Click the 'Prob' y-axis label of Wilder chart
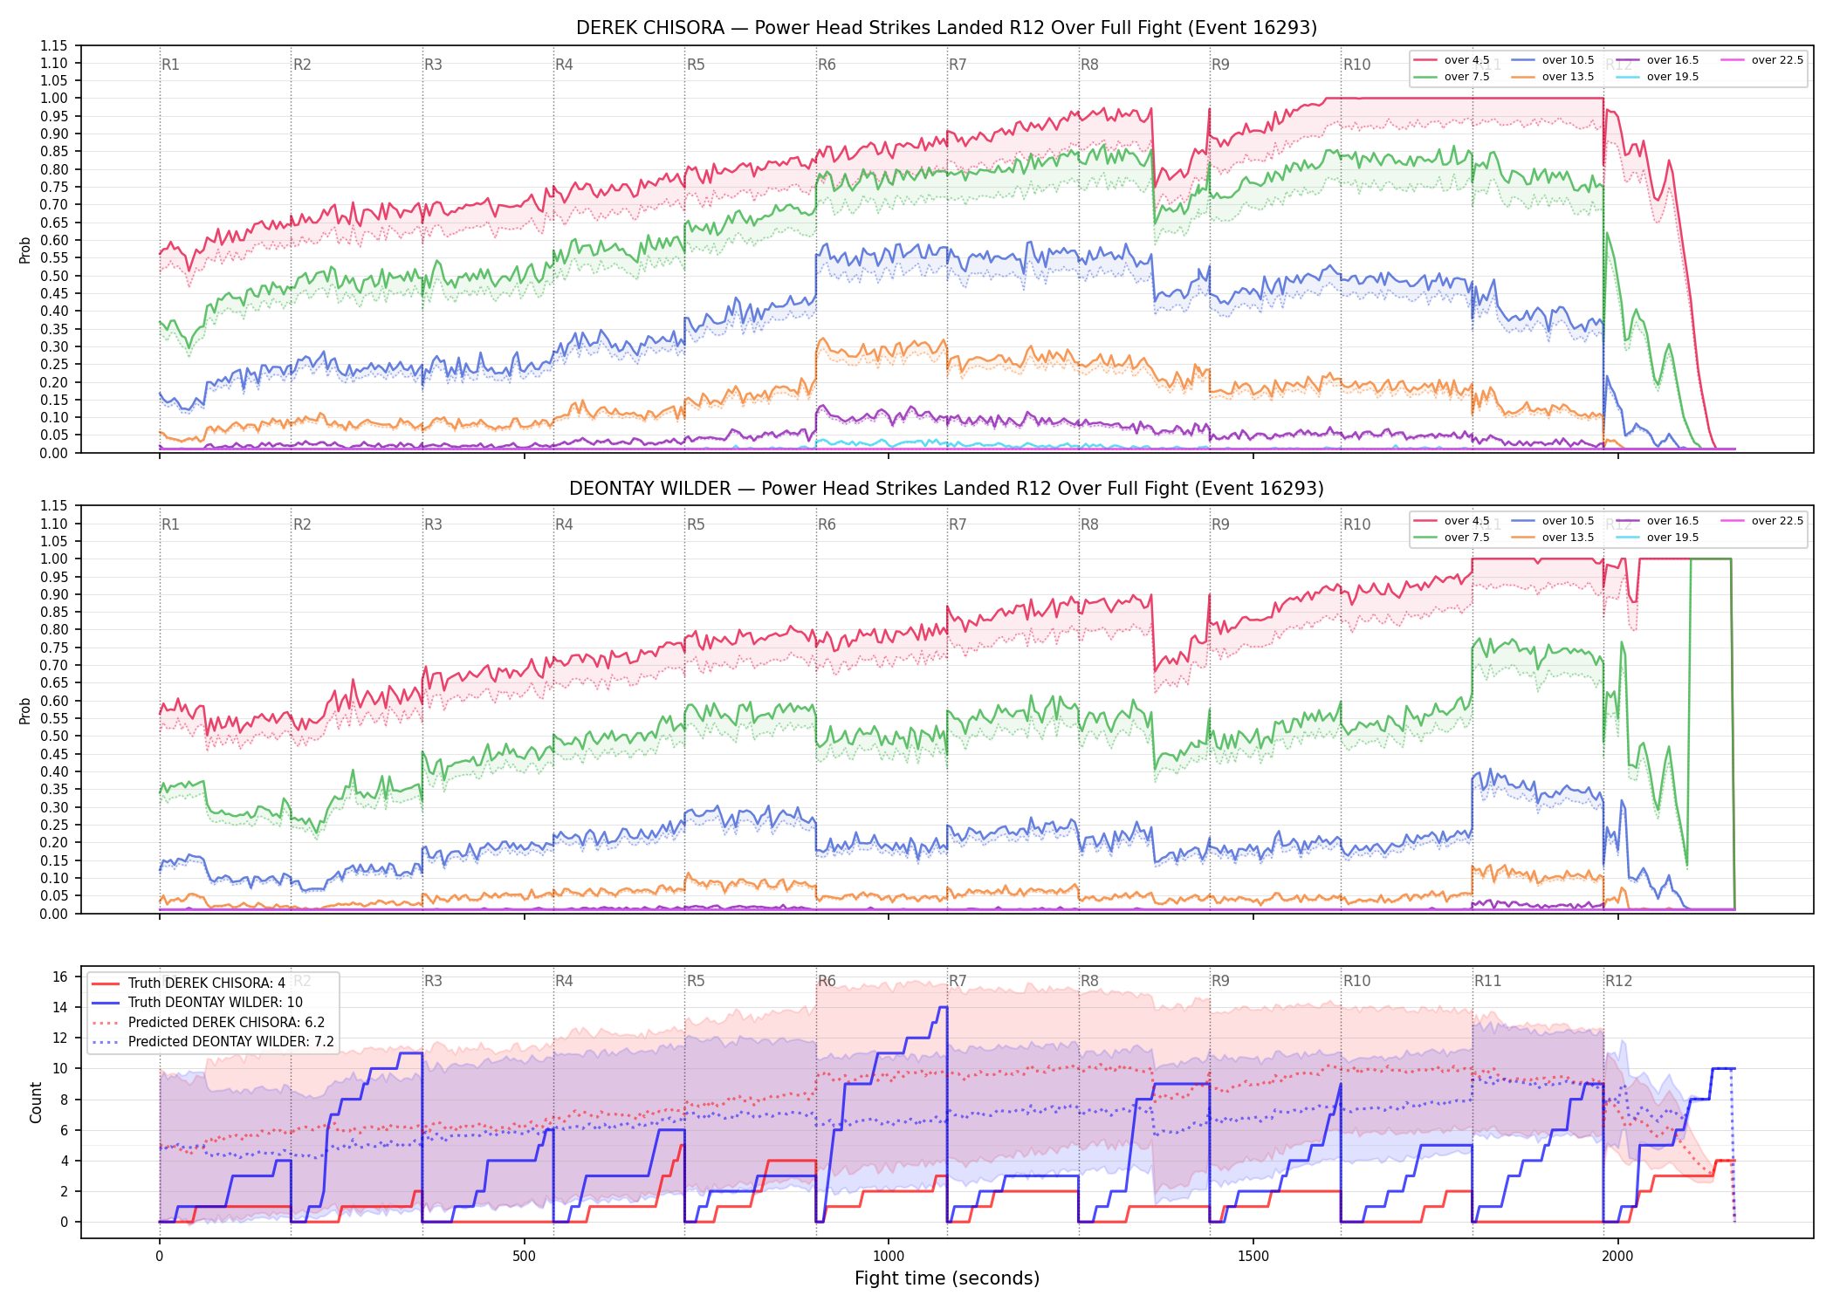1833x1309 pixels. (x=25, y=710)
